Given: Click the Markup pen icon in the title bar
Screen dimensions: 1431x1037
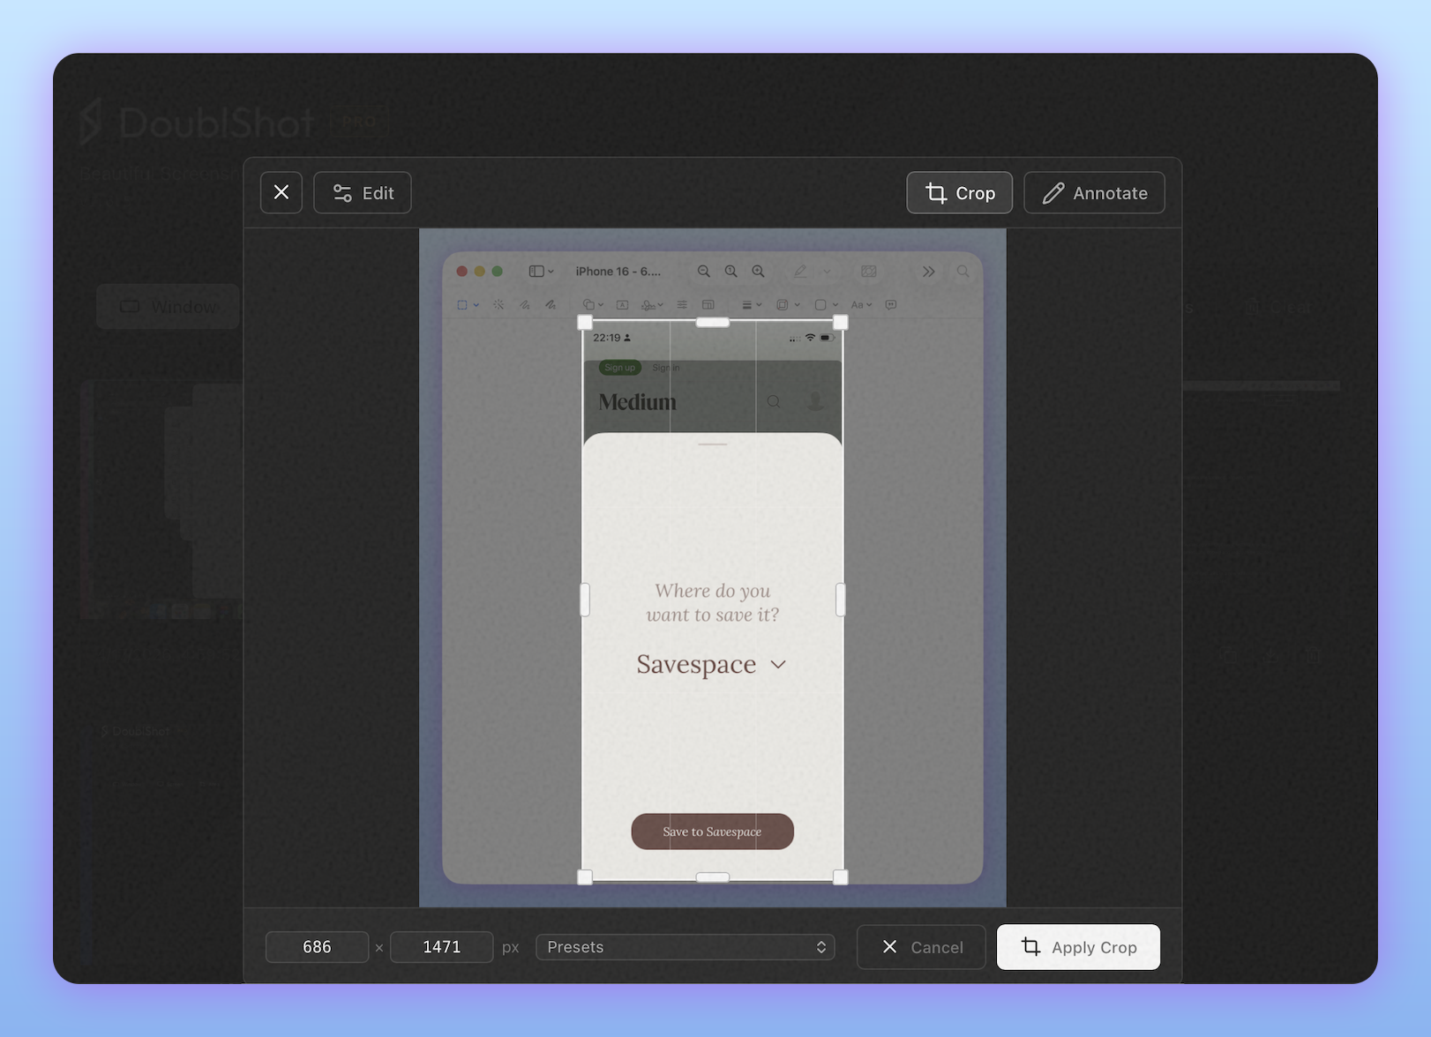Looking at the screenshot, I should [x=799, y=272].
